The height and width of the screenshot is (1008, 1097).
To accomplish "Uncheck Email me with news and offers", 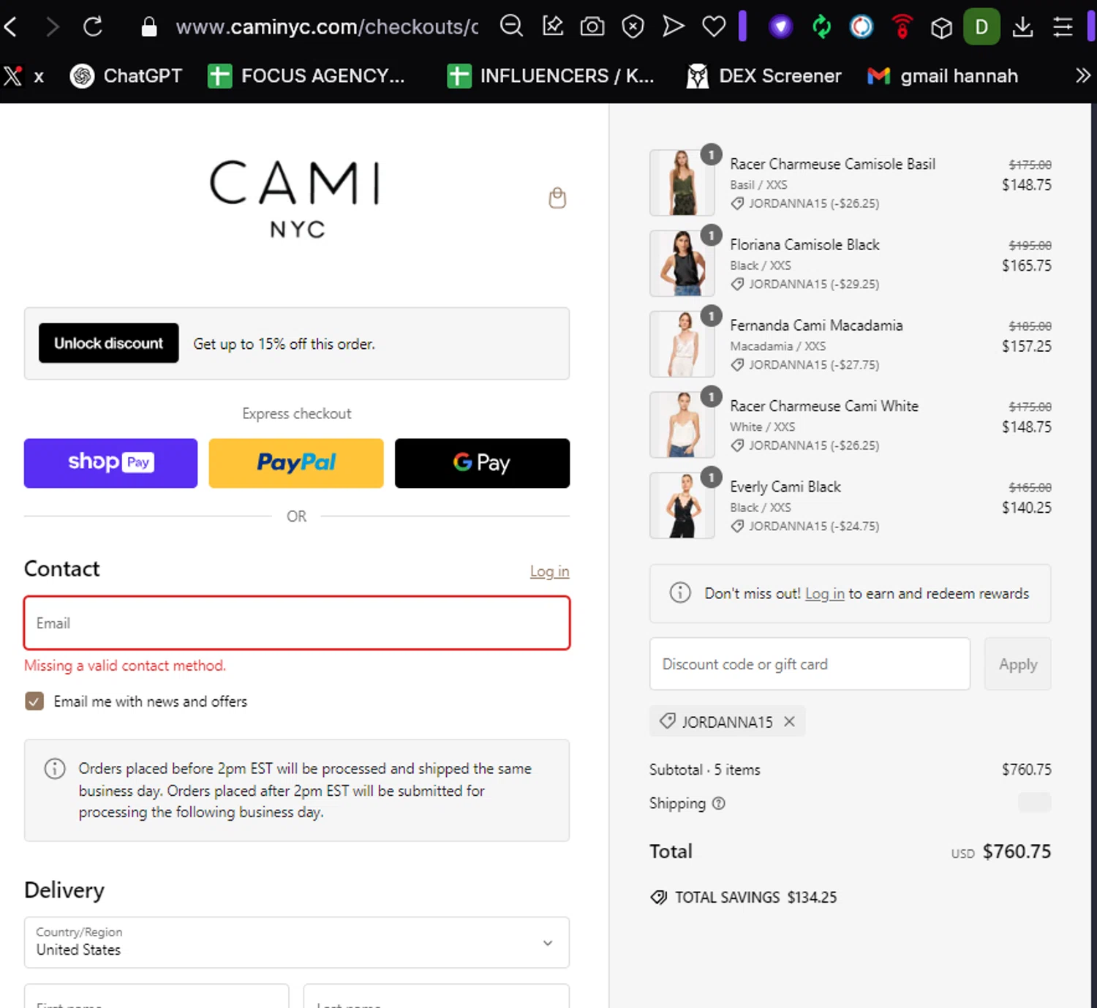I will click(34, 702).
